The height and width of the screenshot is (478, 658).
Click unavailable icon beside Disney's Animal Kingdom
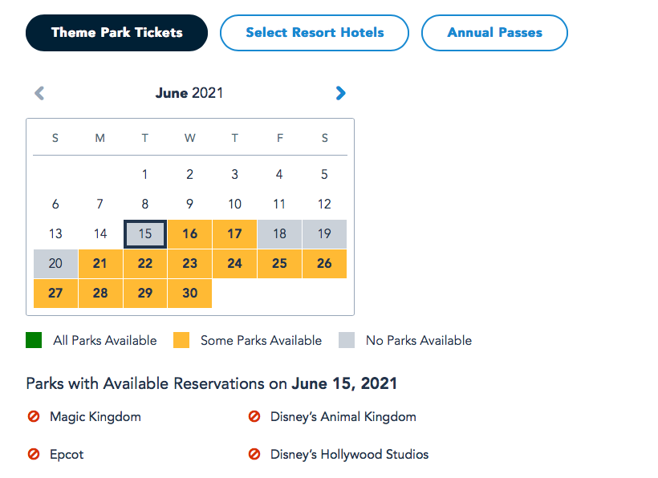click(x=254, y=417)
